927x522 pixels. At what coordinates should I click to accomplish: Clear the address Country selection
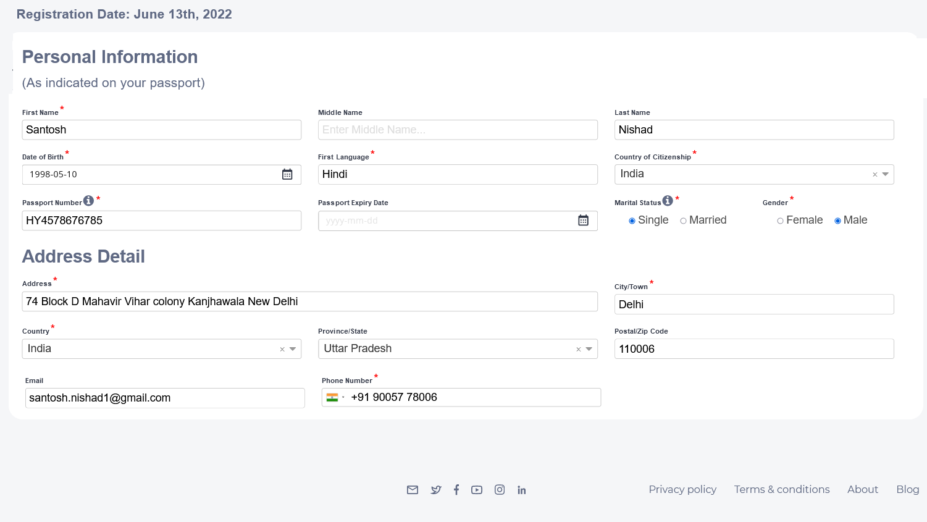[282, 350]
